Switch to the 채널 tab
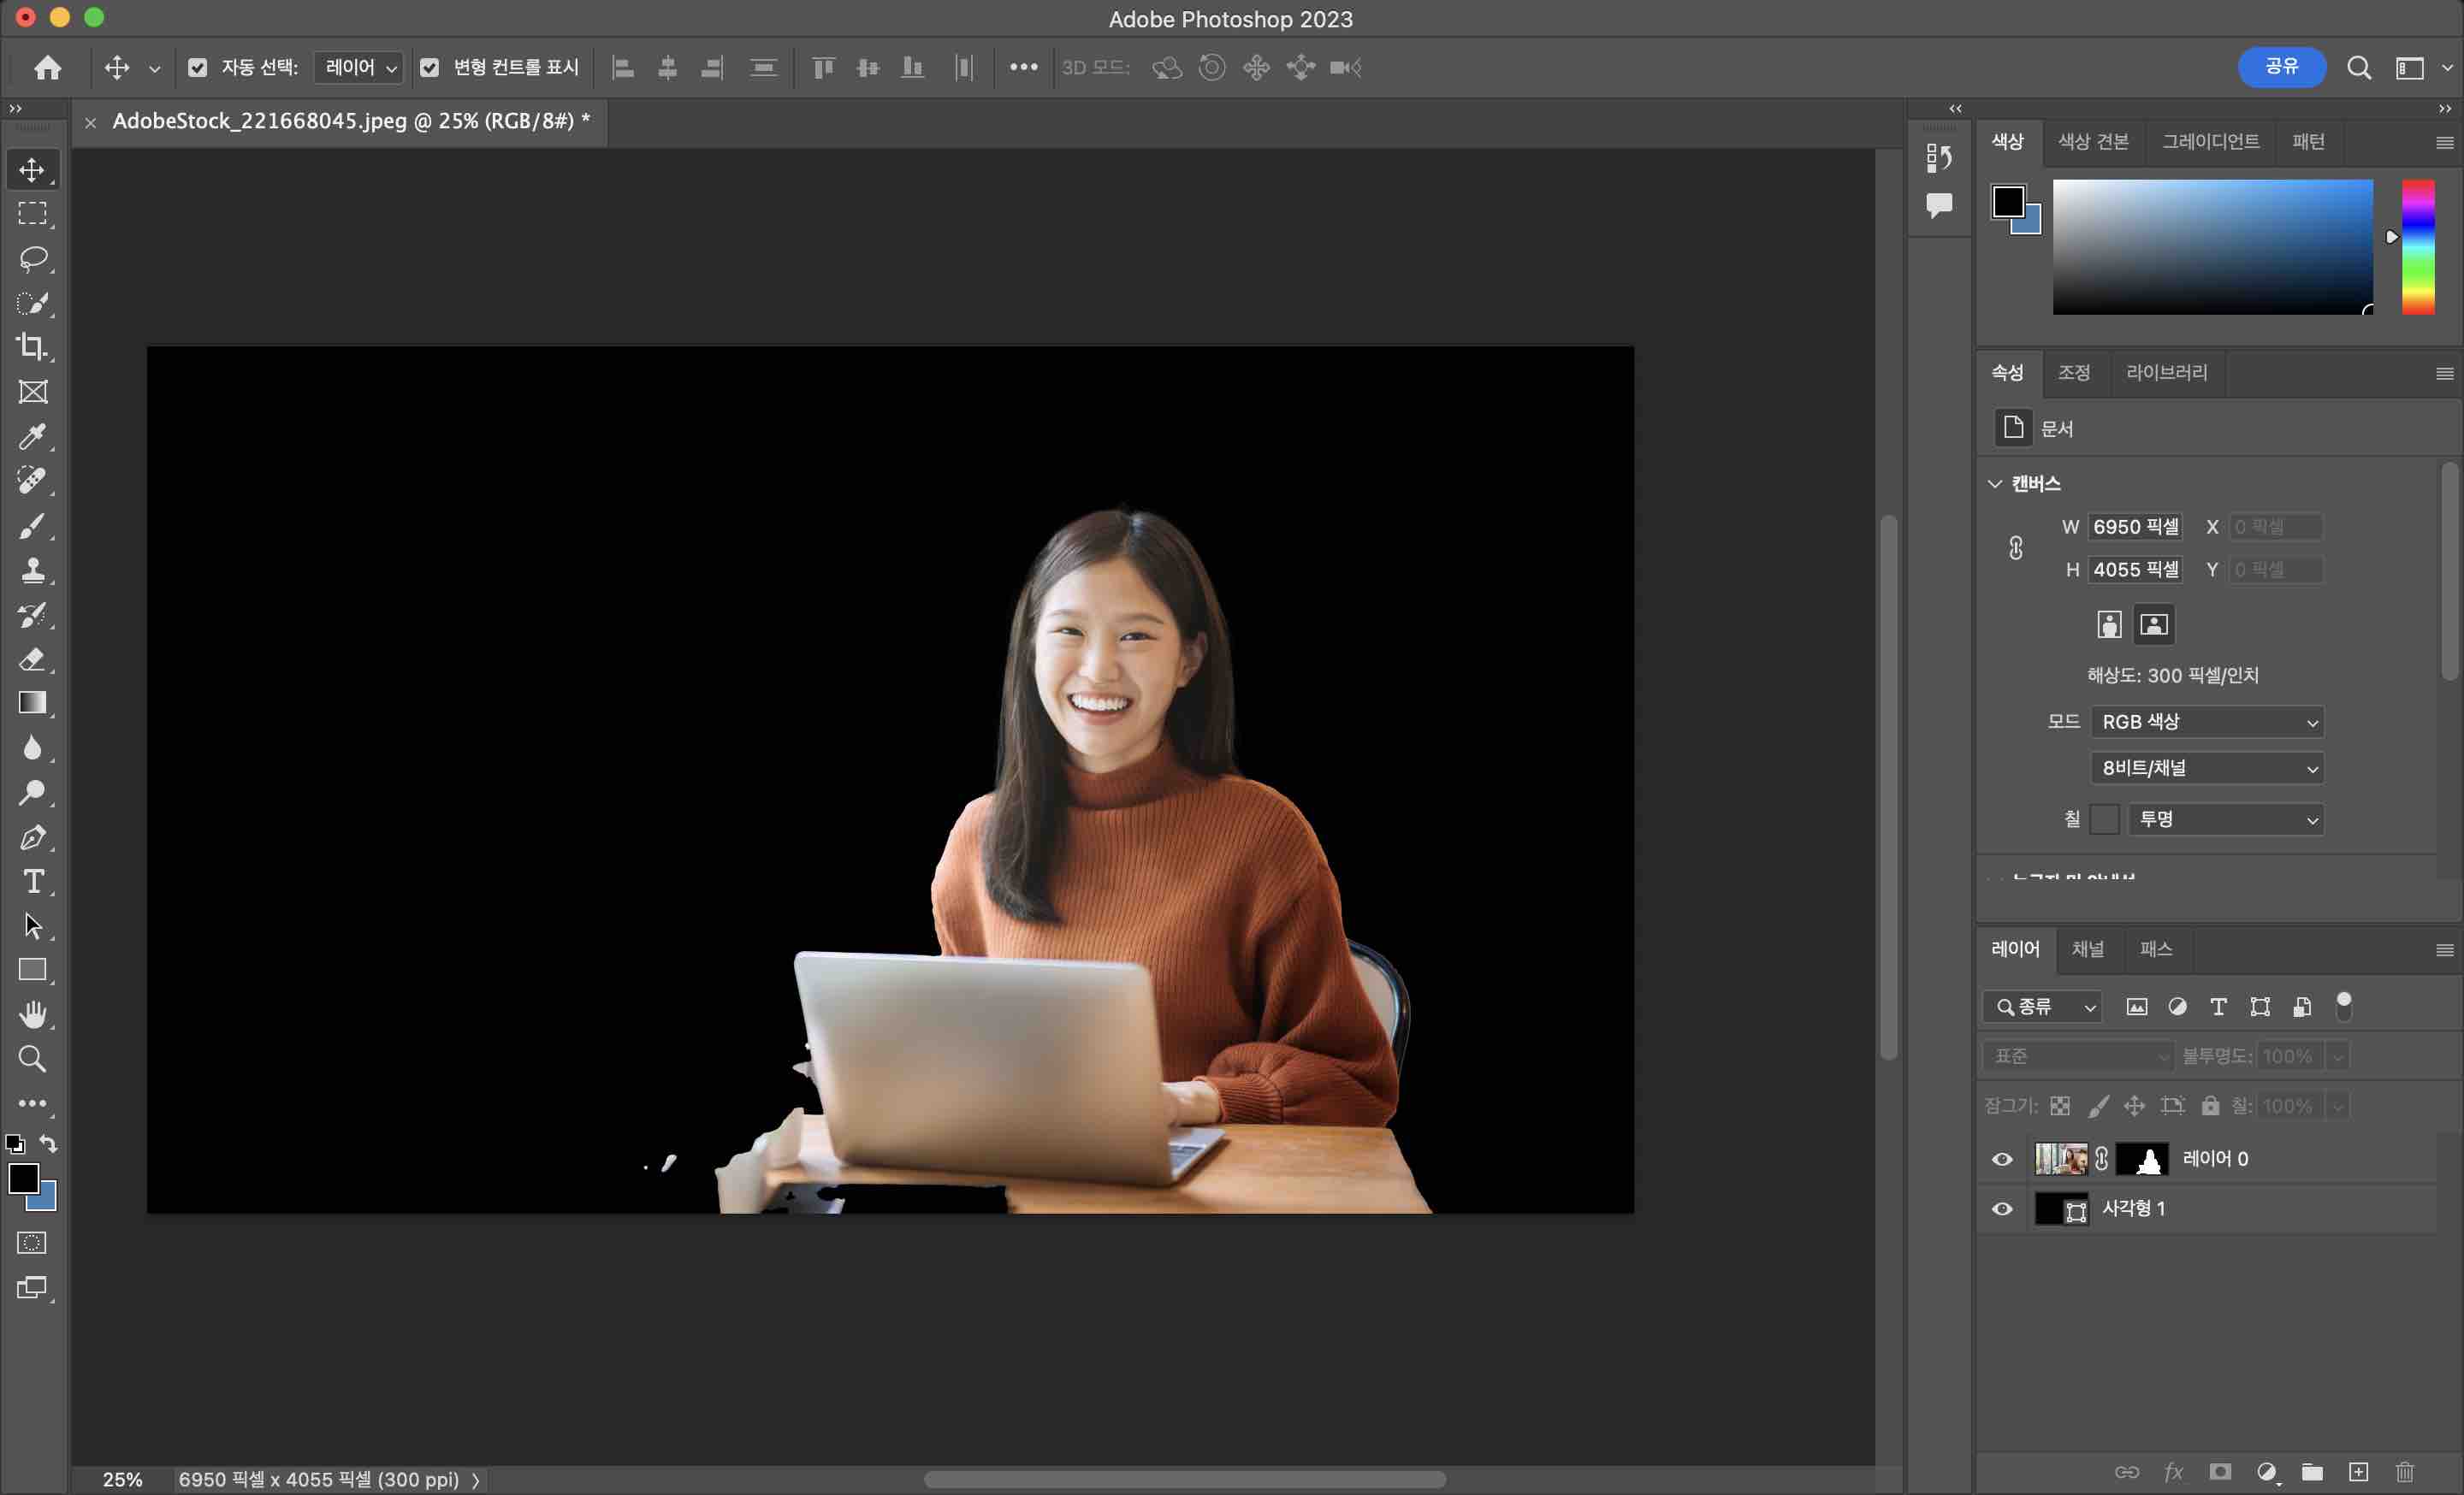This screenshot has height=1495, width=2464. point(2088,949)
